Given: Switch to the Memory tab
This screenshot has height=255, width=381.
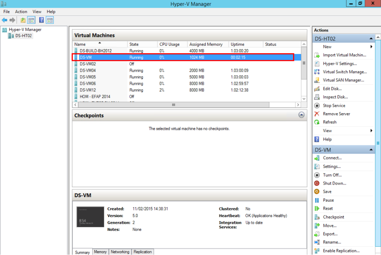Looking at the screenshot, I should (100, 252).
